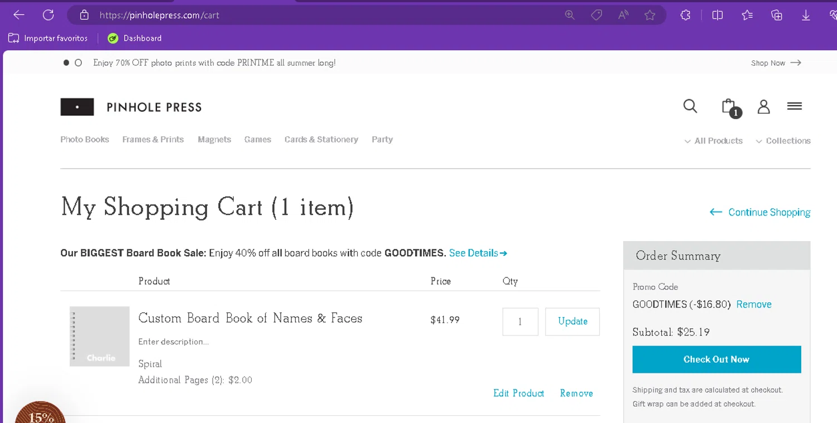This screenshot has height=423, width=837.
Task: Go back with the browser back arrow
Action: click(19, 15)
